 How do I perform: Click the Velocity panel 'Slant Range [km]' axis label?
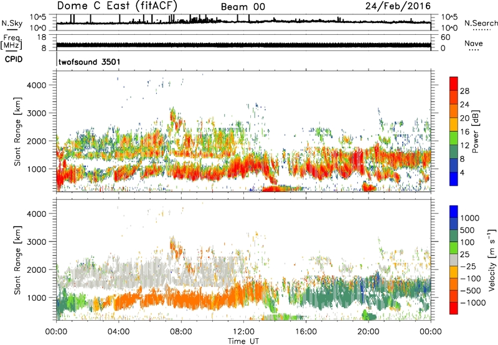pyautogui.click(x=17, y=260)
